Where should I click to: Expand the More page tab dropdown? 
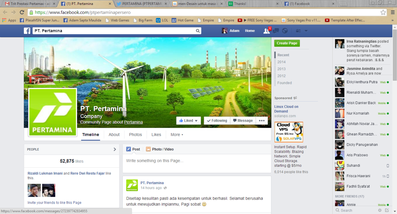tap(177, 135)
